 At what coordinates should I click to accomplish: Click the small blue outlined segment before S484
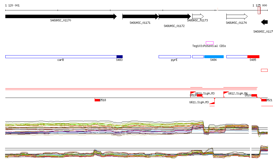tap(198, 57)
